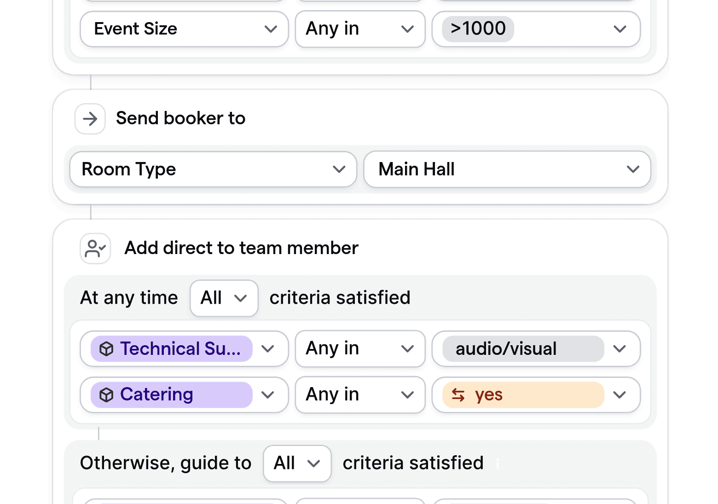
Task: Open the All criteria dropdown next to At any time
Action: click(224, 298)
